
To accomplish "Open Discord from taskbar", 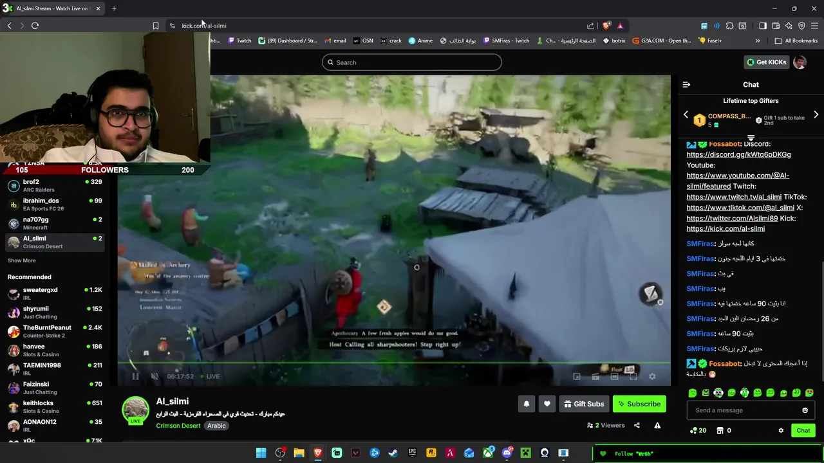I will click(x=507, y=453).
